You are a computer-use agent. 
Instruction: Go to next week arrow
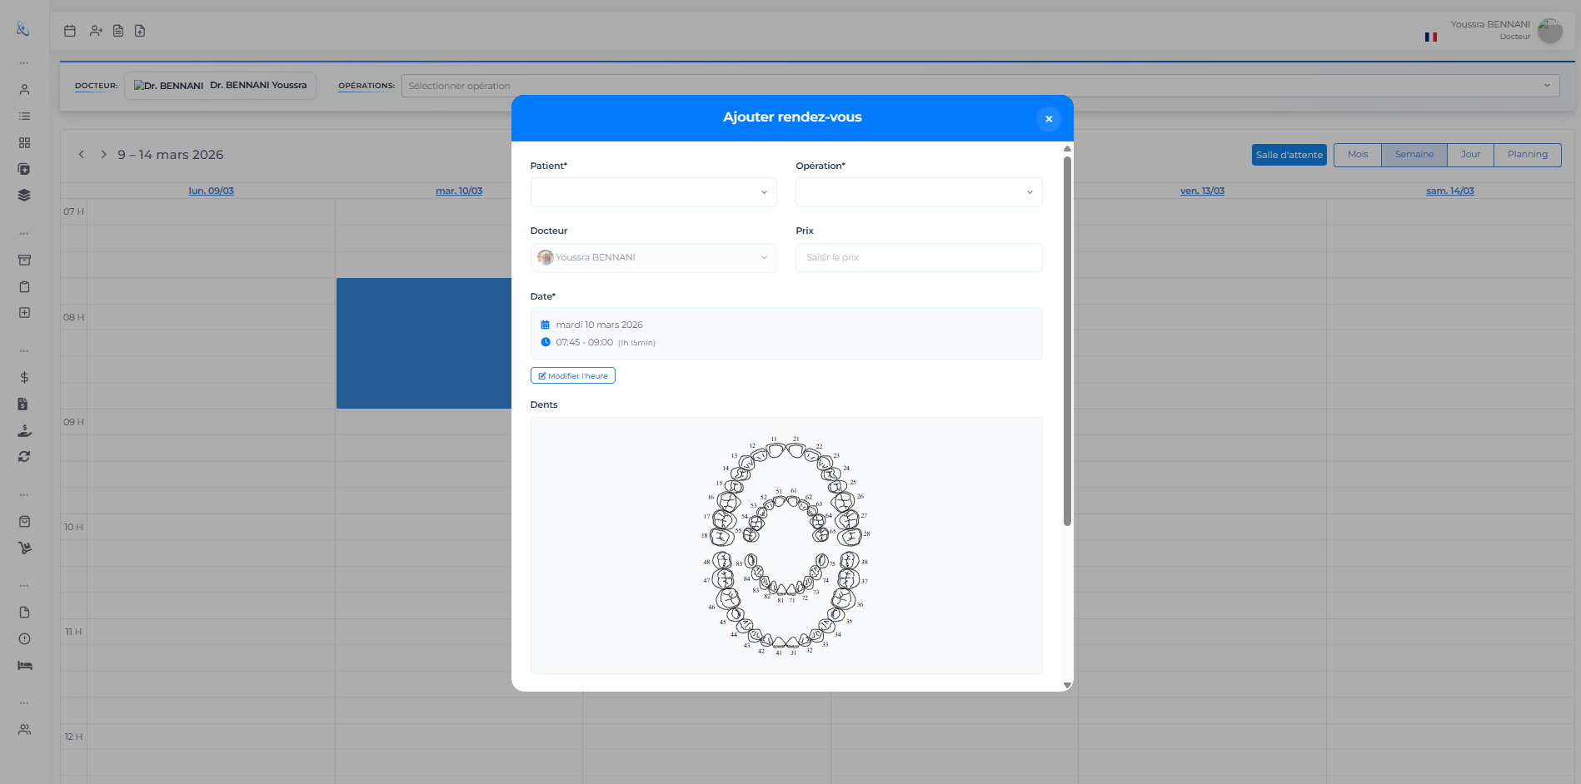(103, 155)
